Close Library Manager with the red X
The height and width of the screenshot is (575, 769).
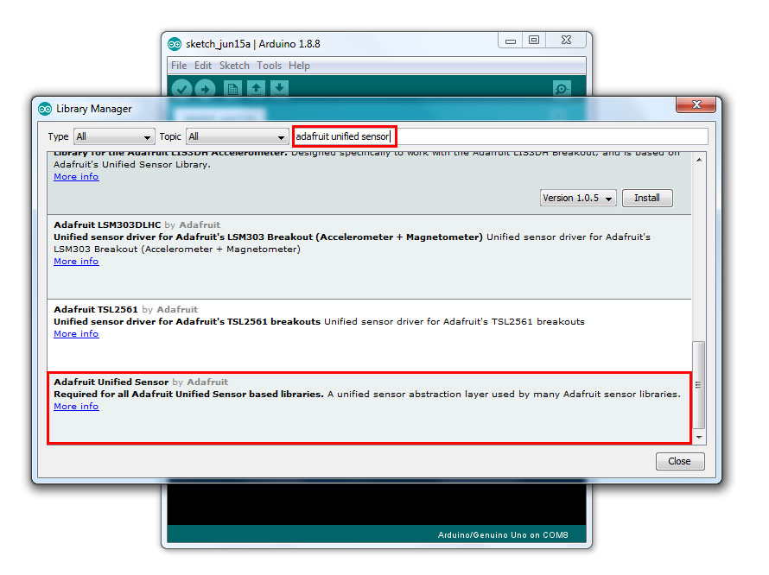click(x=696, y=104)
